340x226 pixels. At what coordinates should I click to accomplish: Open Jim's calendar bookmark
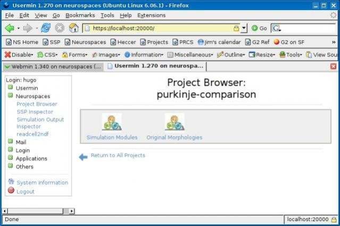point(219,42)
